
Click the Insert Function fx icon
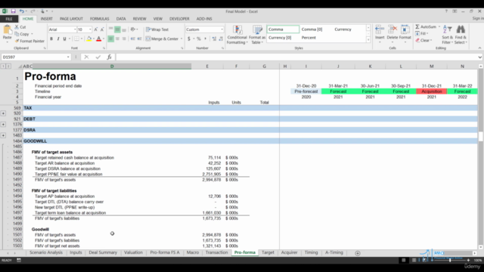pos(109,57)
